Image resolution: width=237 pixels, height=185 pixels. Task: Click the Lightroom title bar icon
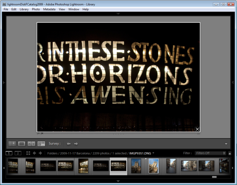click(4, 4)
